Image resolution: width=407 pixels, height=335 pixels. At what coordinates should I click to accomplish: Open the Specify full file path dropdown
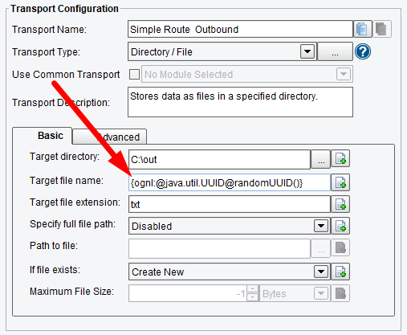pos(321,226)
